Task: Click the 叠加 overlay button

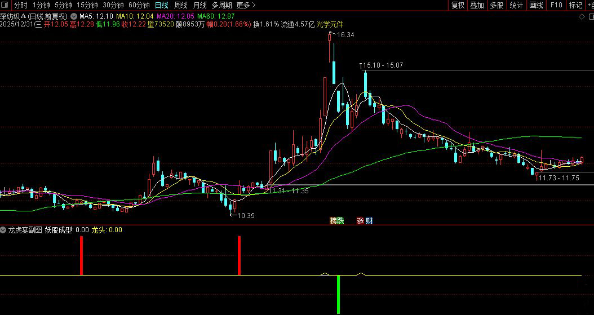Action: pyautogui.click(x=477, y=5)
